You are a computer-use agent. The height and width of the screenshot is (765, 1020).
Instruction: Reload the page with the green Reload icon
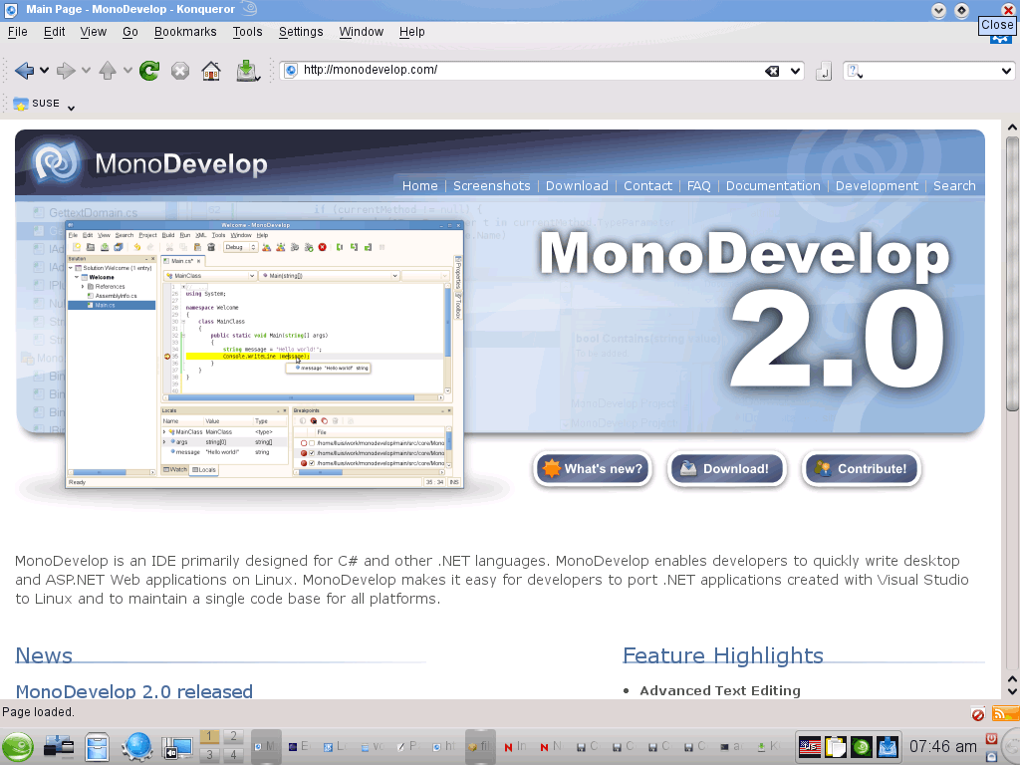click(x=149, y=71)
